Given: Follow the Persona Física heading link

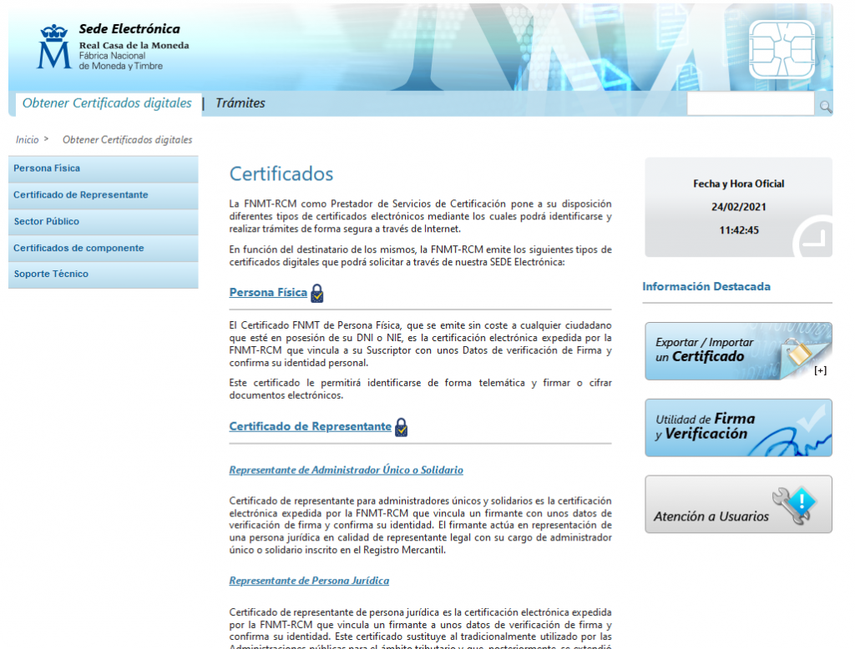Looking at the screenshot, I should 268,293.
